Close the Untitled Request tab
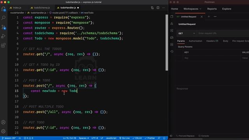 pyautogui.click(x=202, y=17)
